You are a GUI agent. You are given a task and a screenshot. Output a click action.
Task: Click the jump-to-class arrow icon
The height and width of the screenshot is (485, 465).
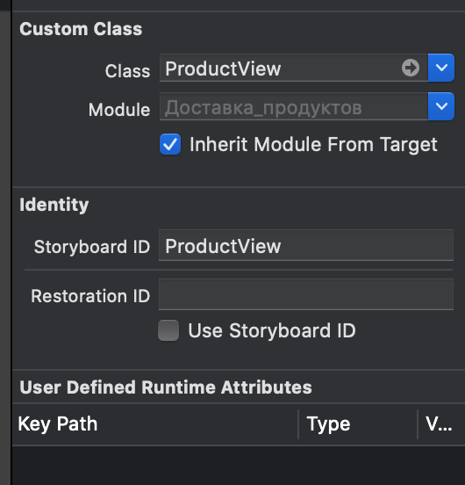point(411,68)
